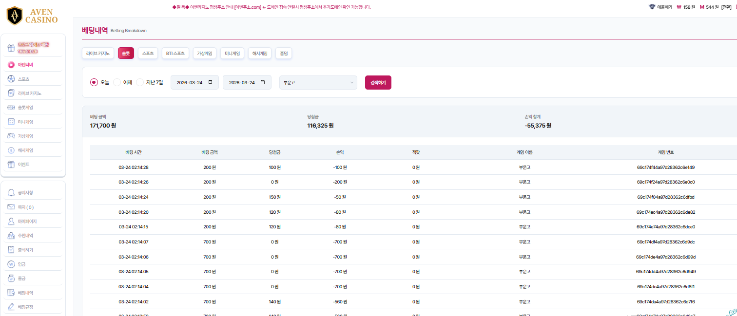This screenshot has height=316, width=737.
Task: Click the 출석하기 attendance icon
Action: 11,250
